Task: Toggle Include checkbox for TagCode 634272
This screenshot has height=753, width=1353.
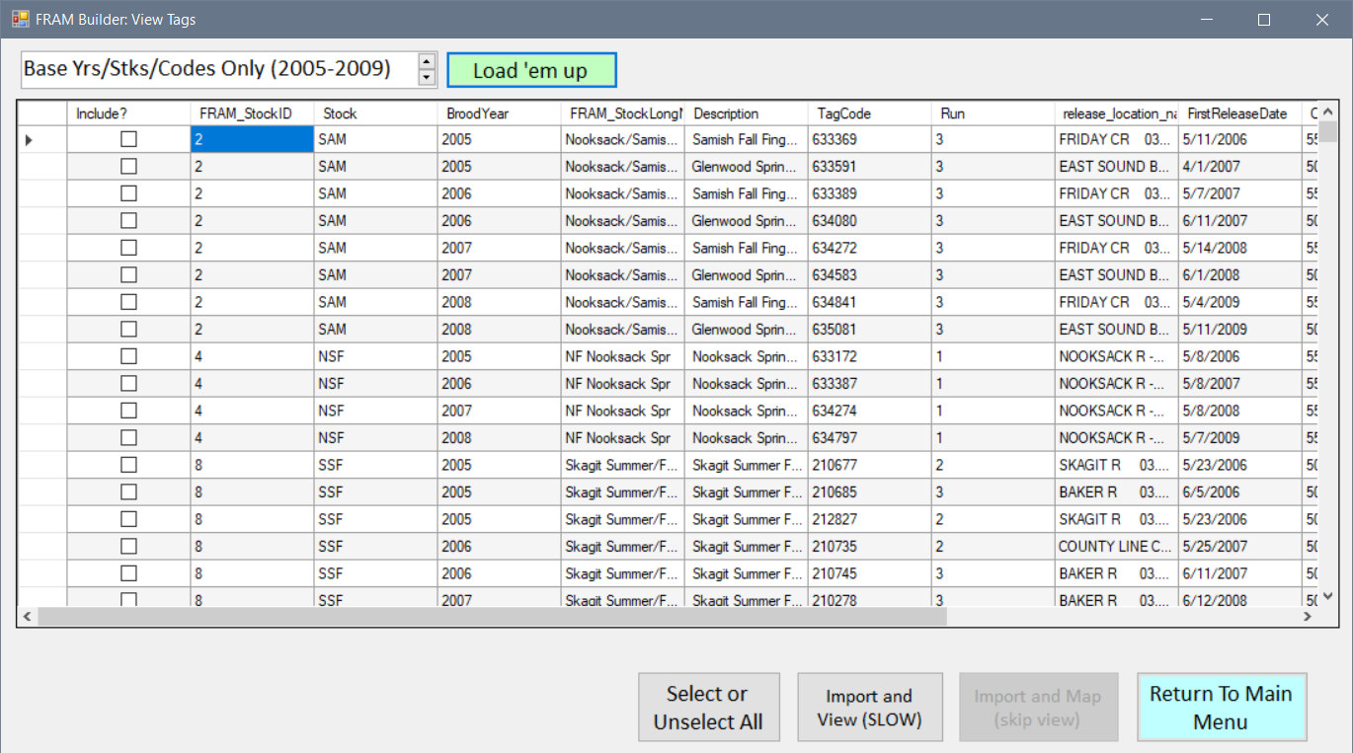Action: pos(128,248)
